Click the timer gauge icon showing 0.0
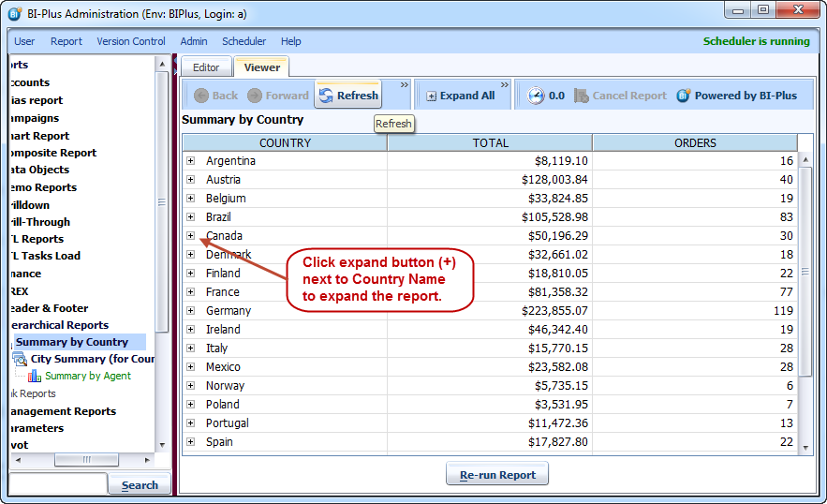The width and height of the screenshot is (827, 504). 536,96
